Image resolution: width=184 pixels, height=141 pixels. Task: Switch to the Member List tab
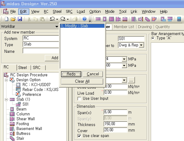[124, 27]
